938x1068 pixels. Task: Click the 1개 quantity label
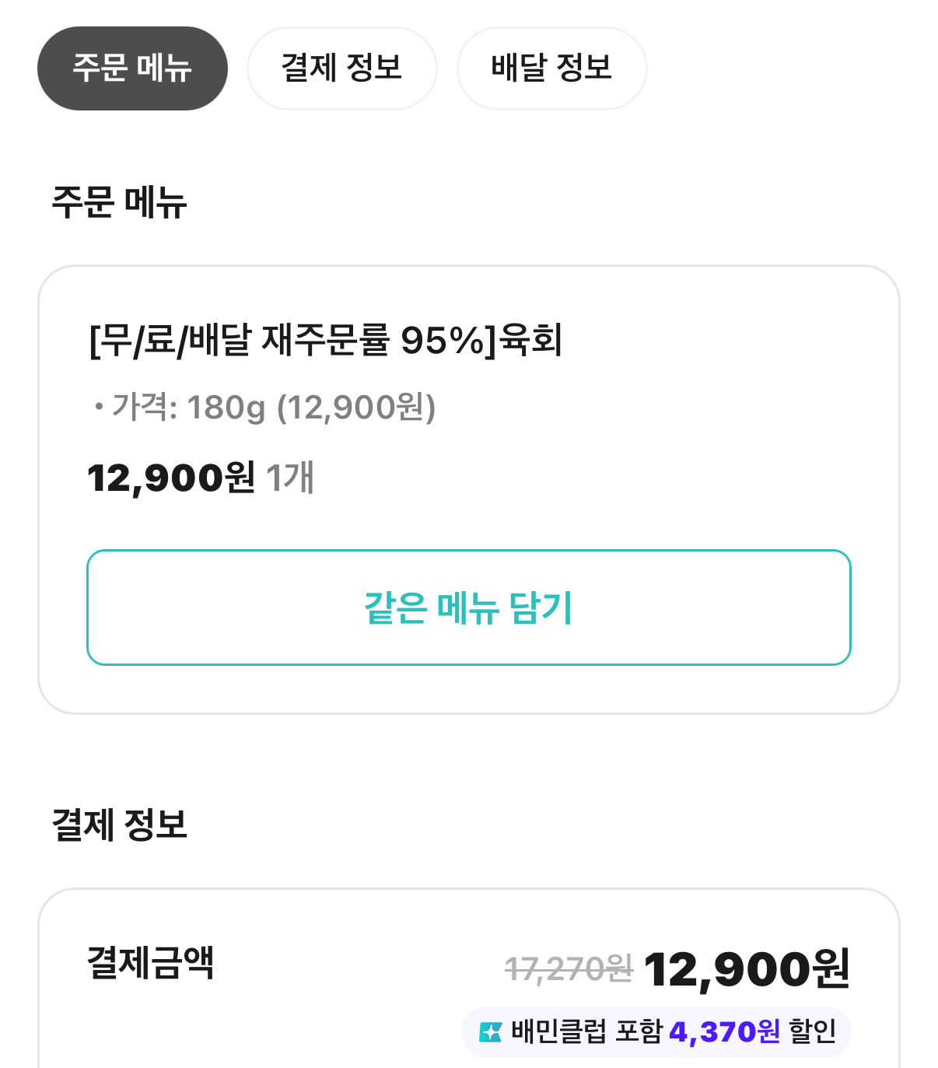click(290, 478)
